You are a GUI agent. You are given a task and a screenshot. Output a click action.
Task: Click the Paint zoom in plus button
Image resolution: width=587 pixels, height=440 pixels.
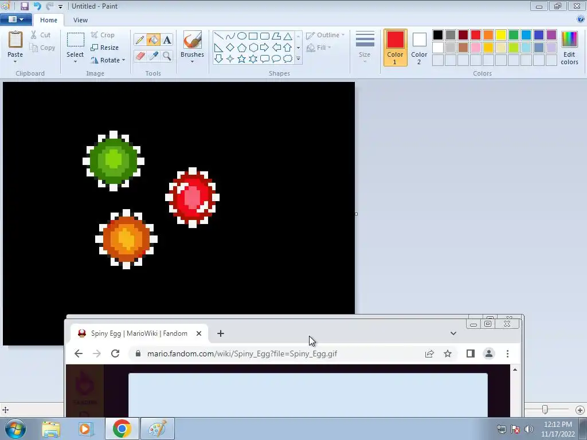(x=580, y=410)
